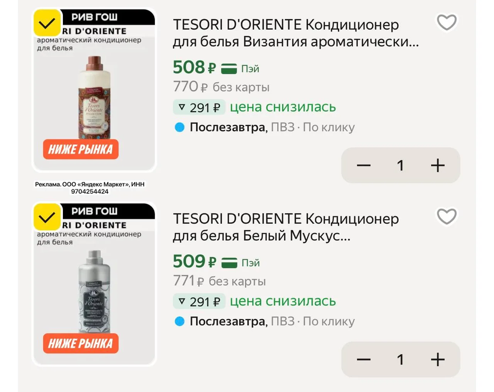Open Белый Мускус conditioner product image
Viewport: 494px width, 392px height.
(x=94, y=285)
